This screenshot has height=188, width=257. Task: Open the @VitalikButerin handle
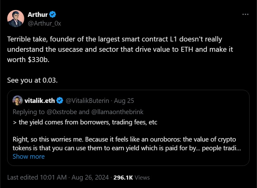(x=87, y=101)
